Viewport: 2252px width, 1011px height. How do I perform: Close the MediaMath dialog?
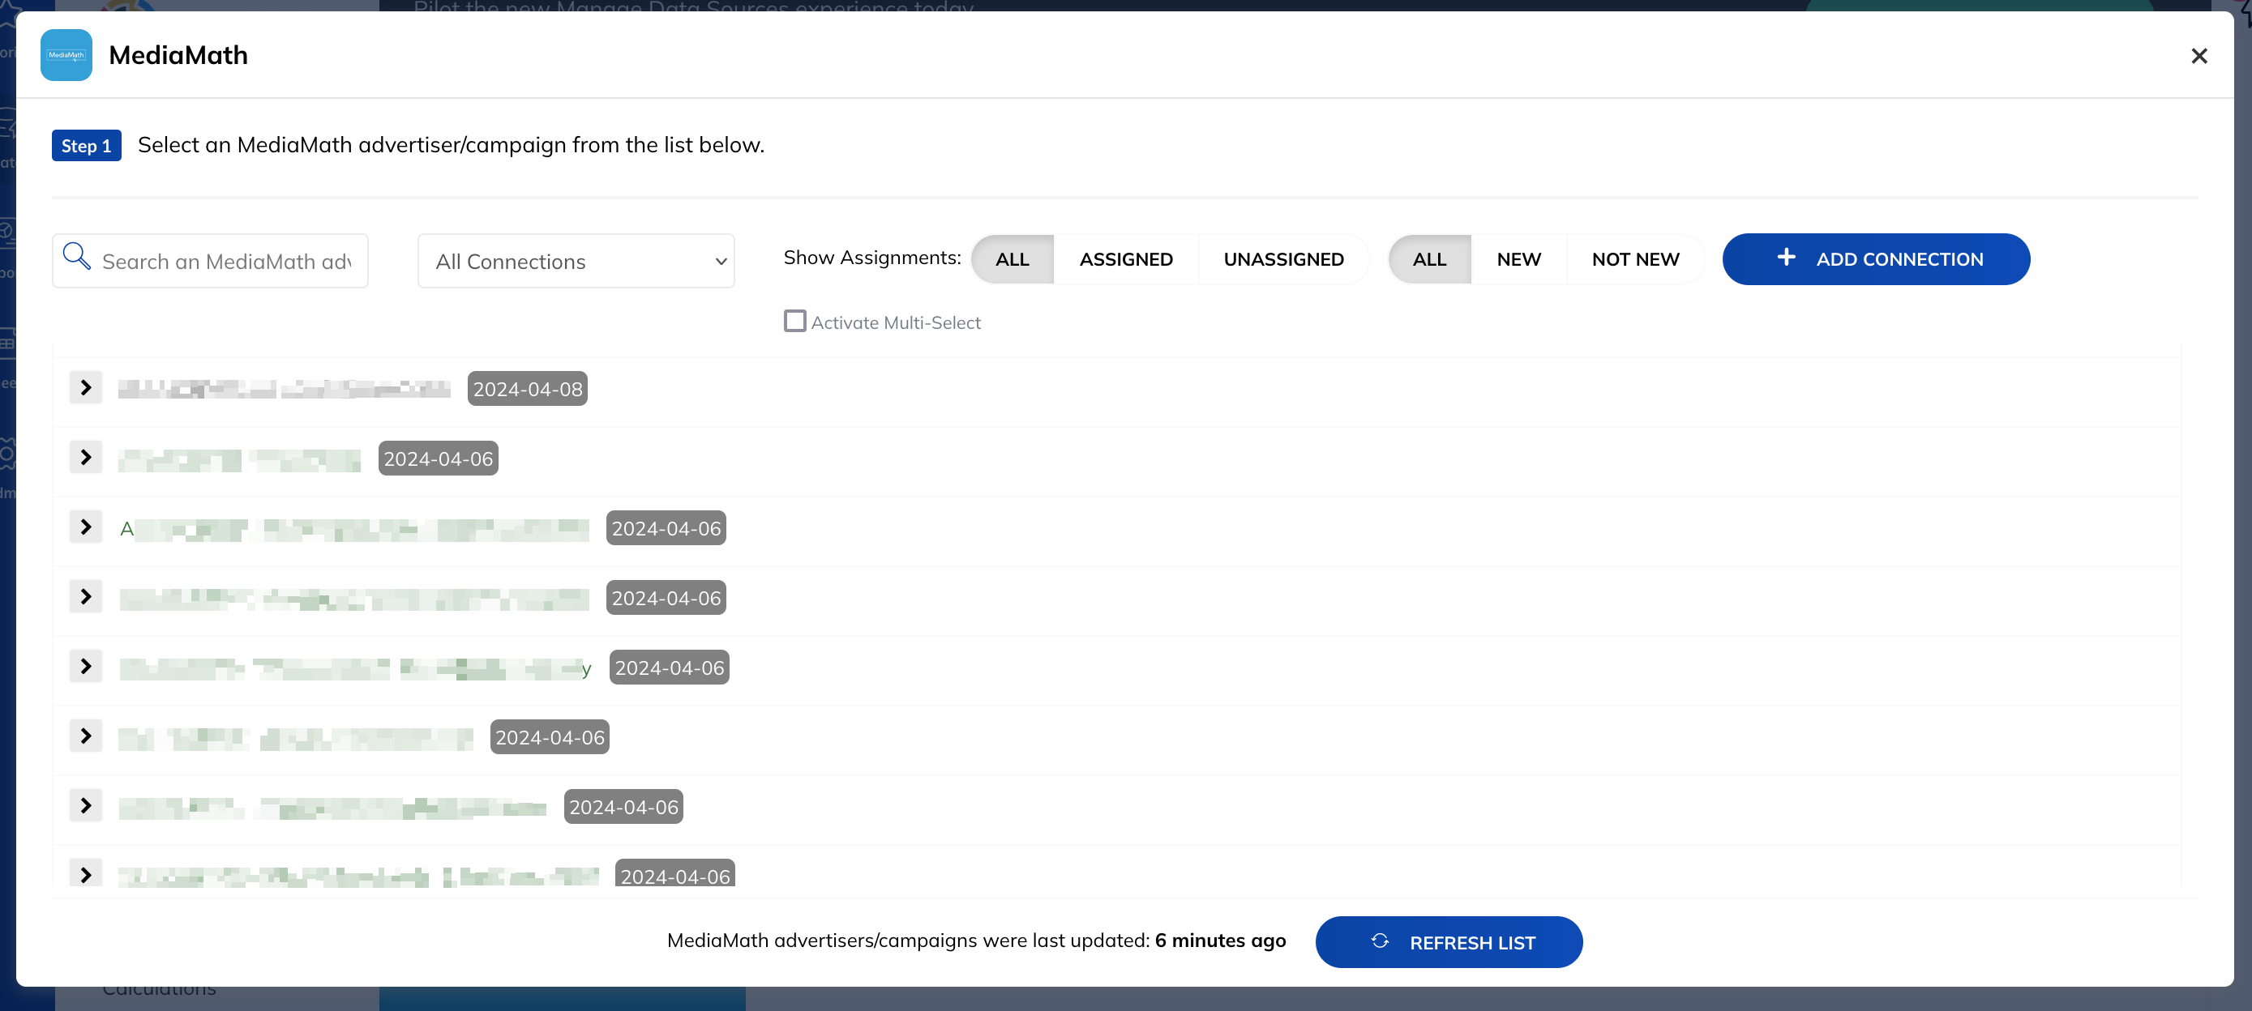click(x=2198, y=56)
